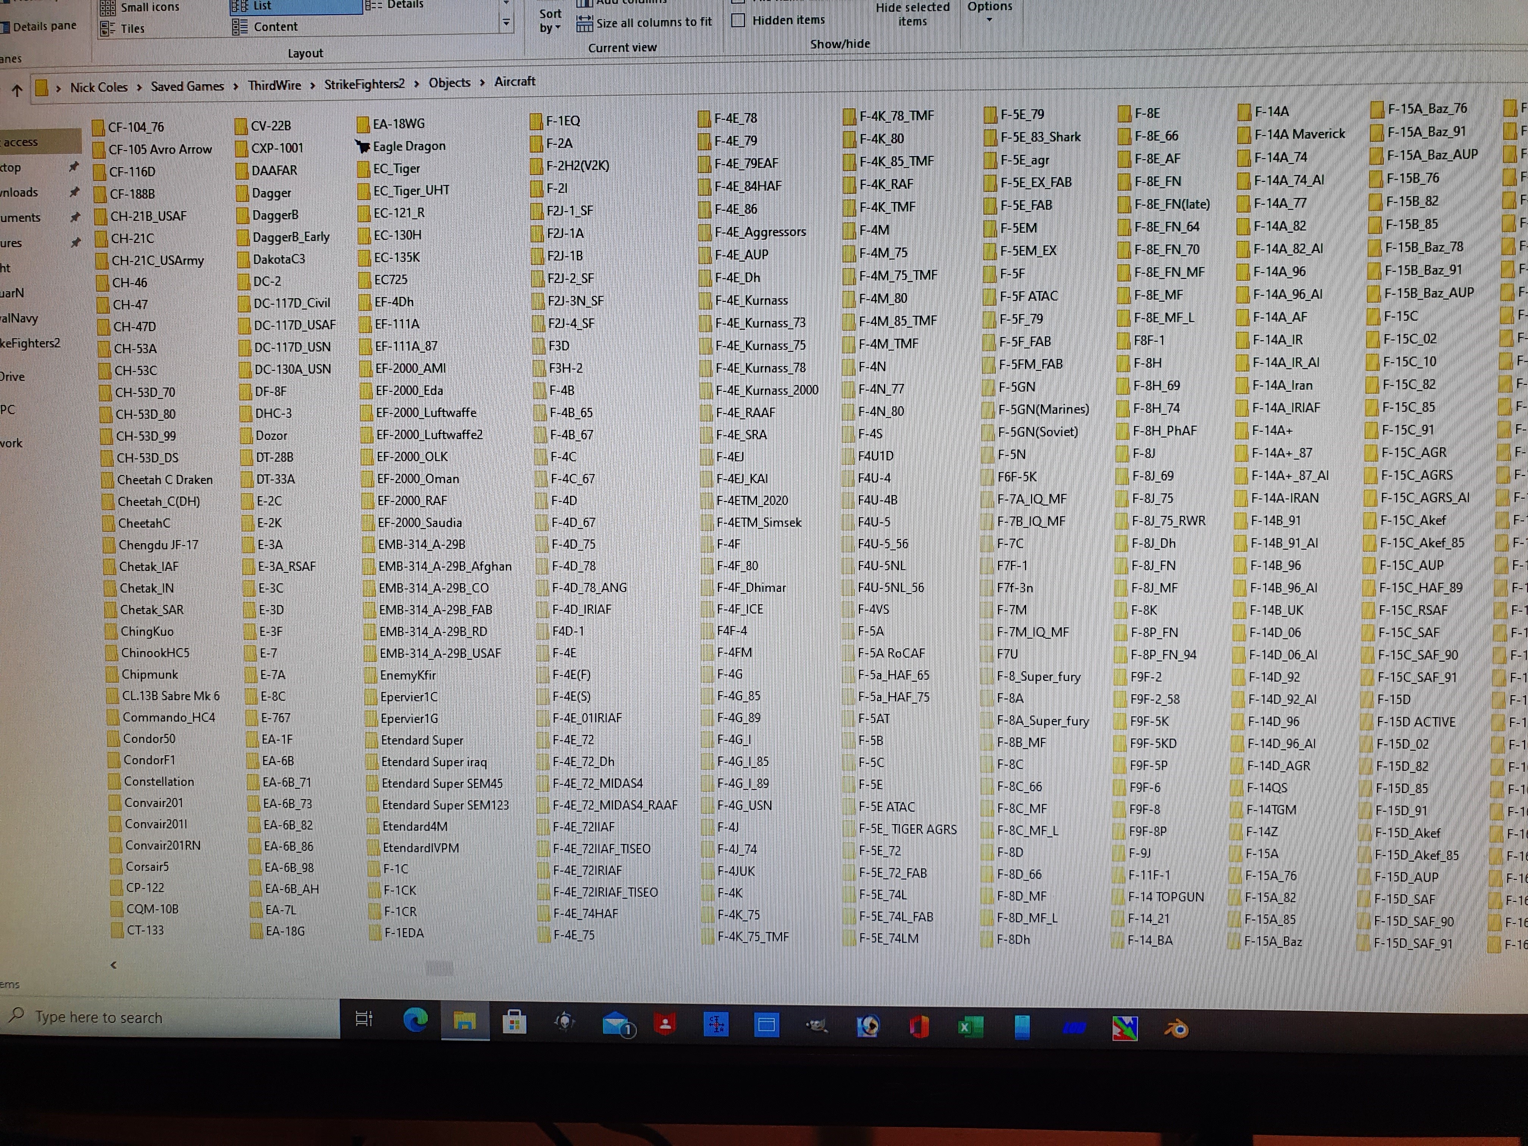
Task: Go to Objects in the address path
Action: 450,83
